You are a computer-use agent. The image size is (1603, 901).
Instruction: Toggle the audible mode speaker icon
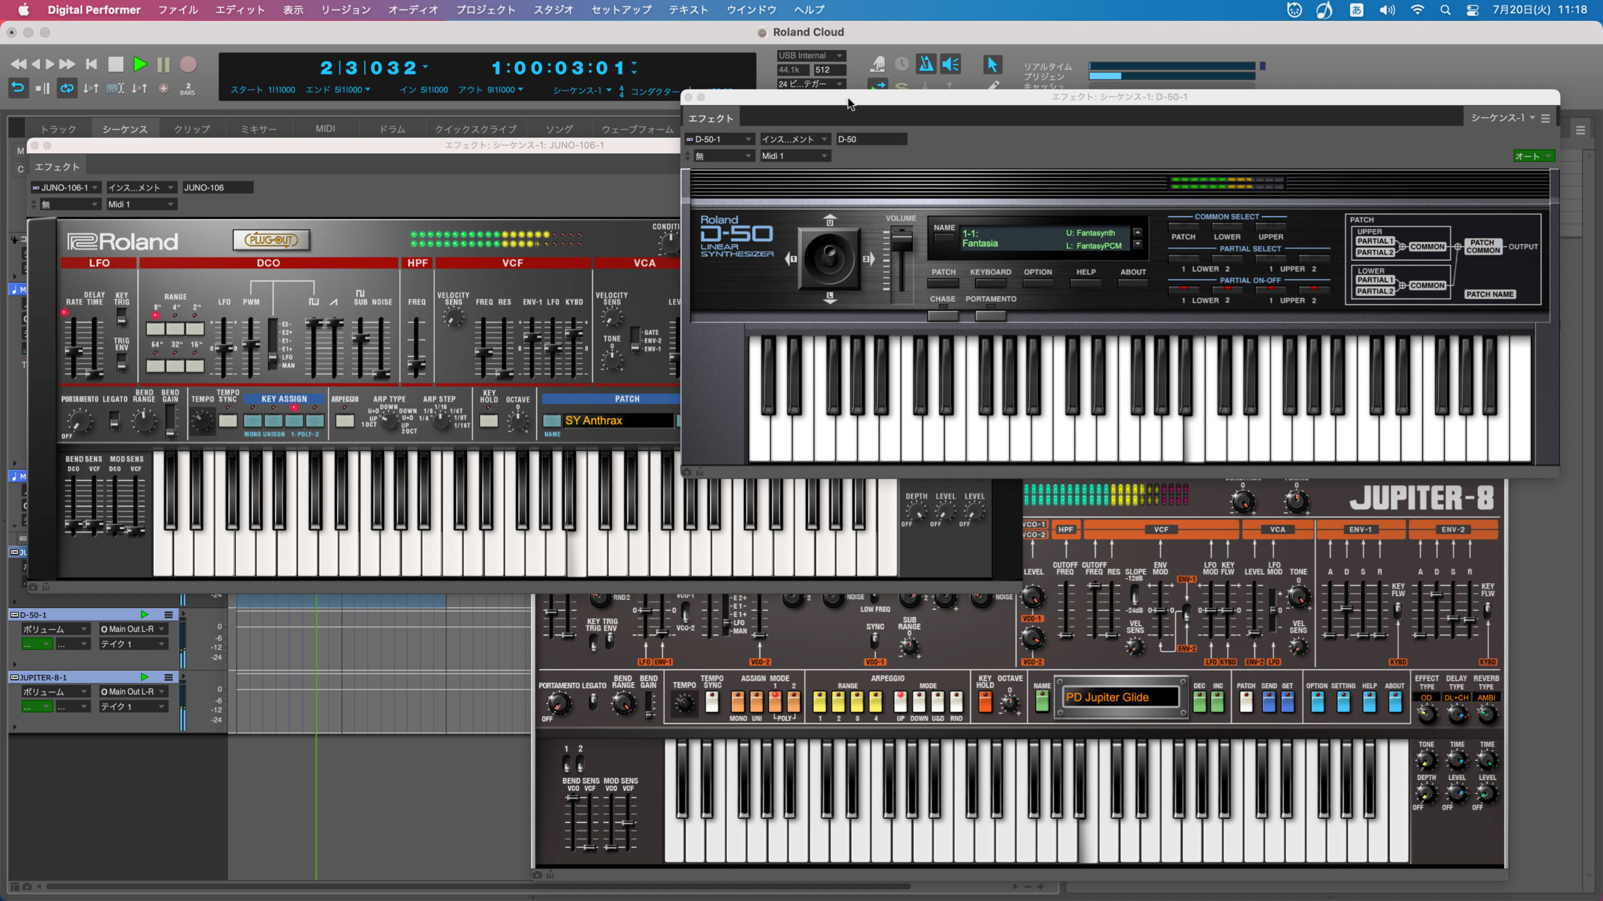coord(951,64)
